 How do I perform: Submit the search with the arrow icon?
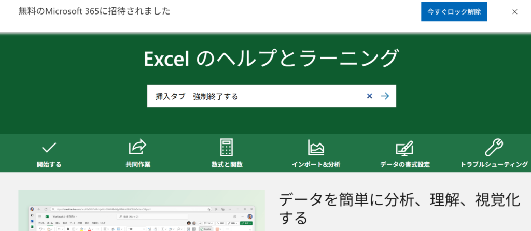coord(385,96)
